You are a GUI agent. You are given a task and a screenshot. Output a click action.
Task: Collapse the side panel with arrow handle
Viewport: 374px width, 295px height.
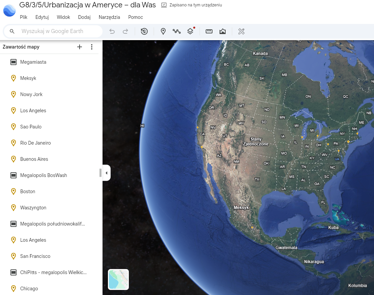point(107,173)
